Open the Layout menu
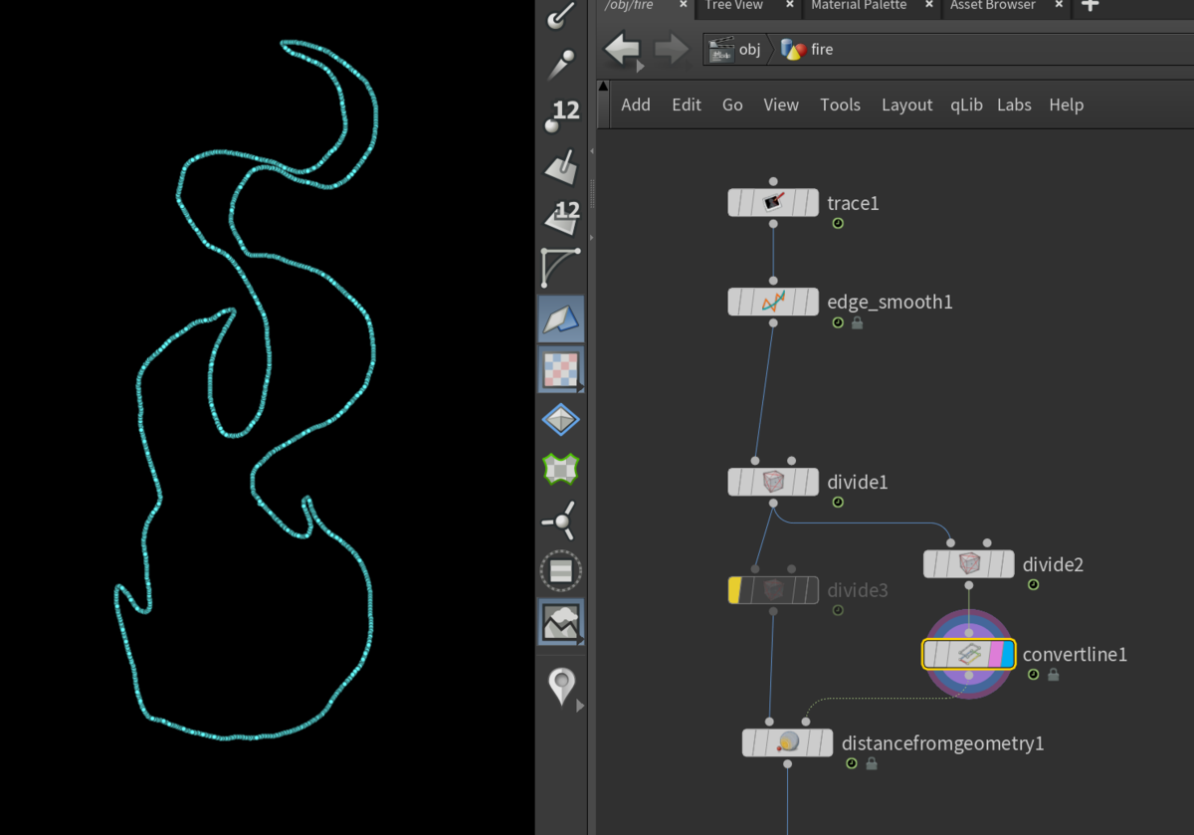The width and height of the screenshot is (1194, 835). pyautogui.click(x=907, y=104)
